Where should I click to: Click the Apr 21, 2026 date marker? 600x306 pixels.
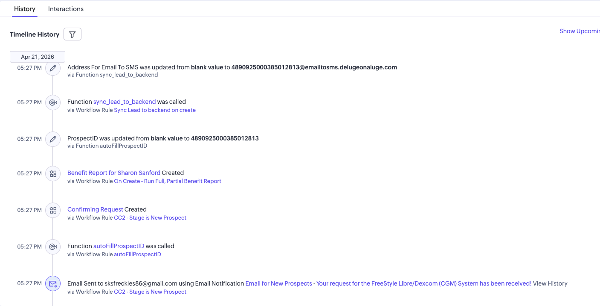pos(37,56)
